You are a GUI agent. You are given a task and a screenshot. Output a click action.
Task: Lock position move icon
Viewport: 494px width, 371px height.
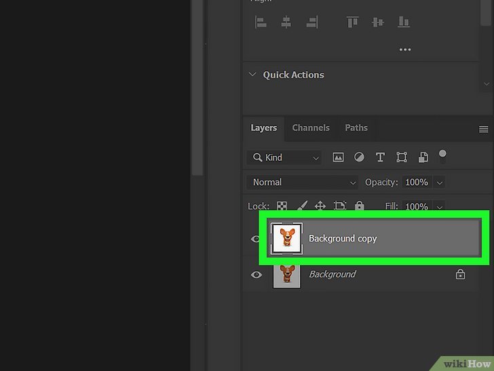320,206
